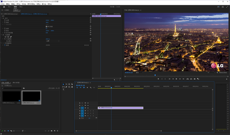
Task: Collapse the Opacity effect section
Action: click(x=2, y=35)
